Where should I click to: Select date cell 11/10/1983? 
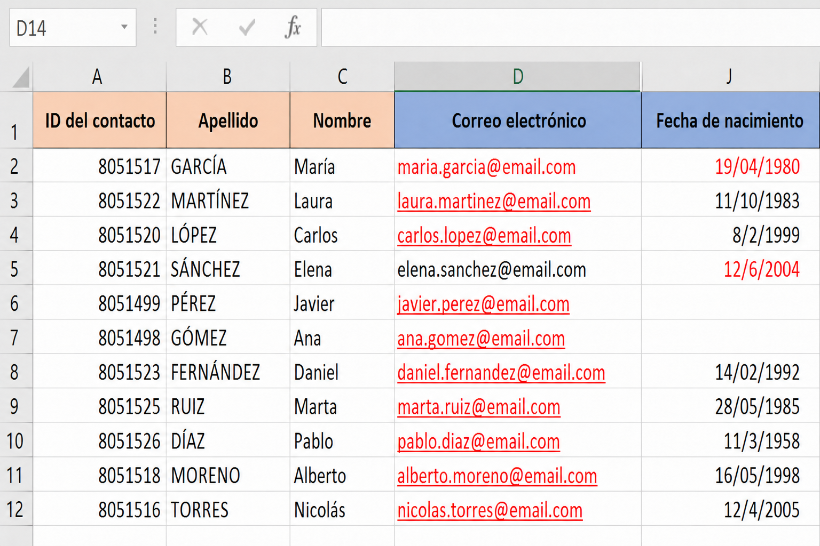coord(730,200)
